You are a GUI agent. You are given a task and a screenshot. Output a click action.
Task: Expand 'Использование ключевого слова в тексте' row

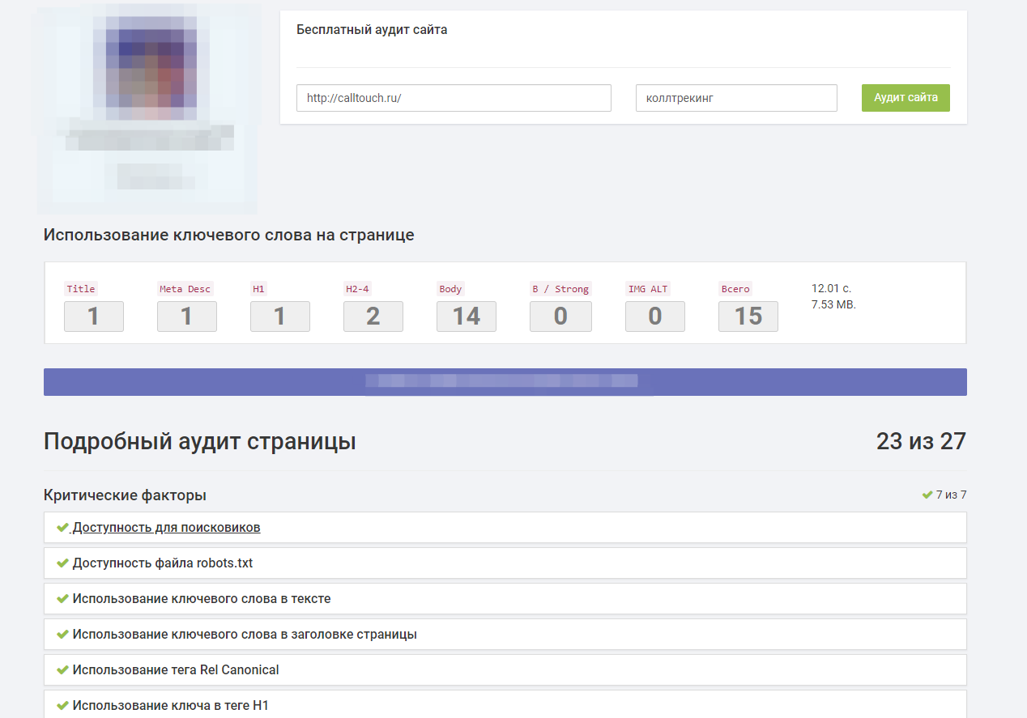click(202, 599)
